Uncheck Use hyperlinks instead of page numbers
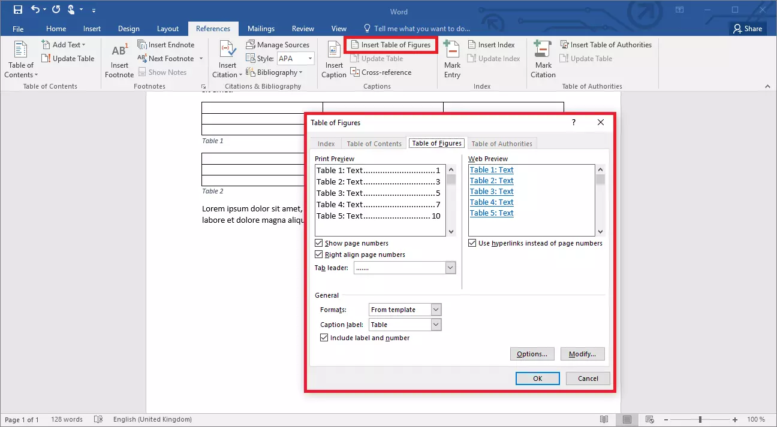 coord(472,243)
